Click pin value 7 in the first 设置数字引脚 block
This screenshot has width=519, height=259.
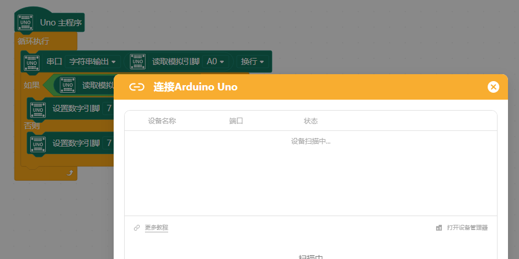(109, 108)
